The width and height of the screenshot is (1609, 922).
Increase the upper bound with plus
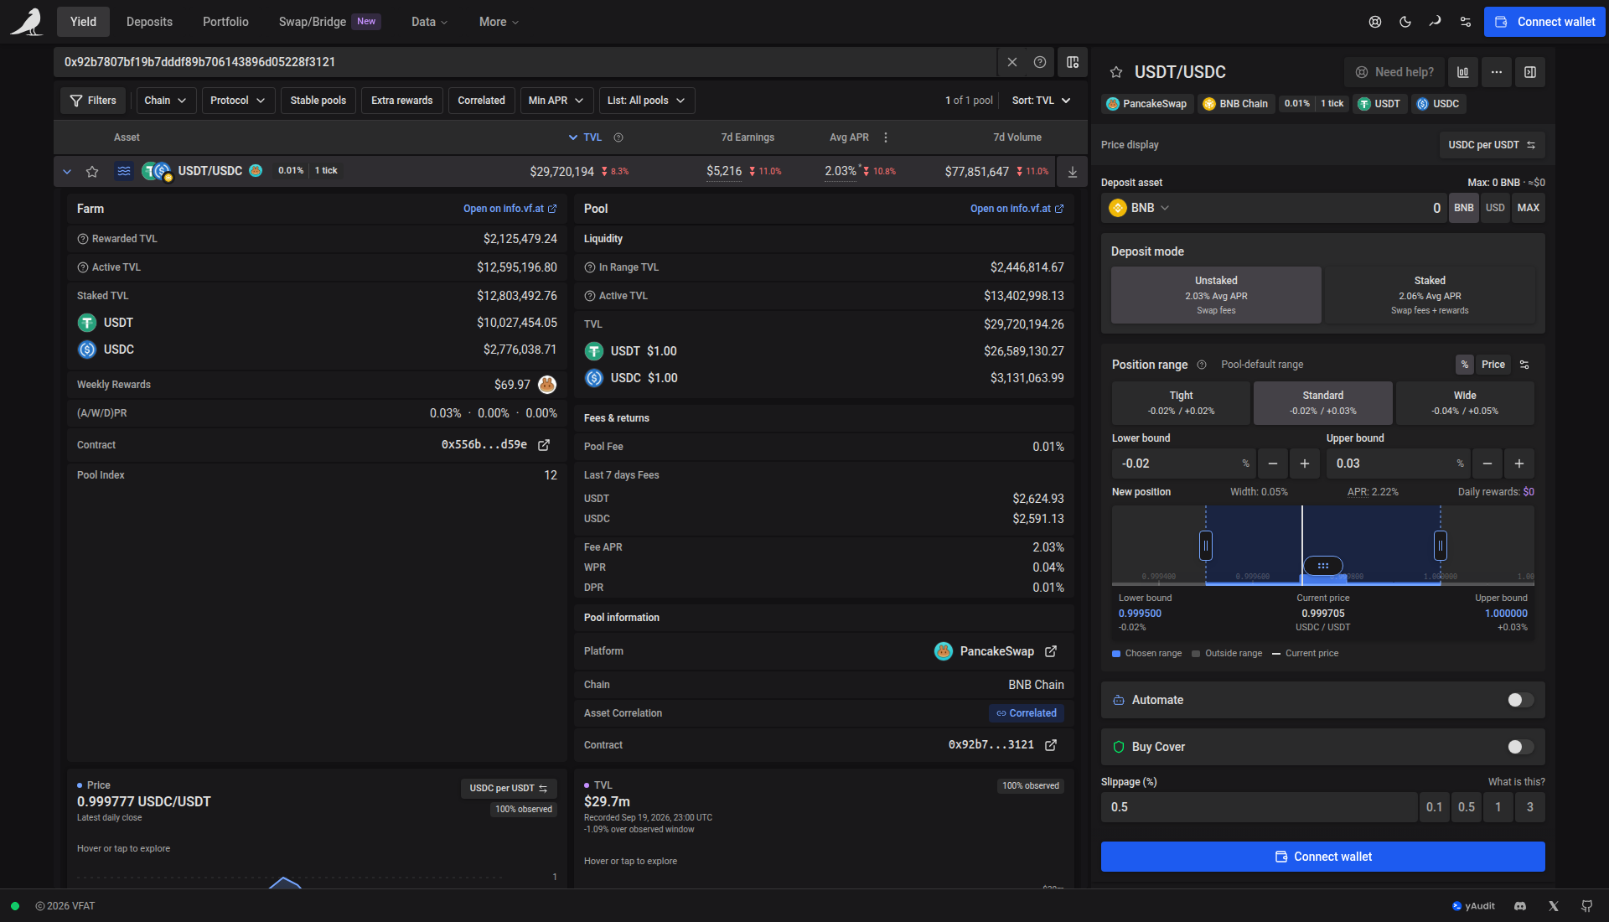1519,464
